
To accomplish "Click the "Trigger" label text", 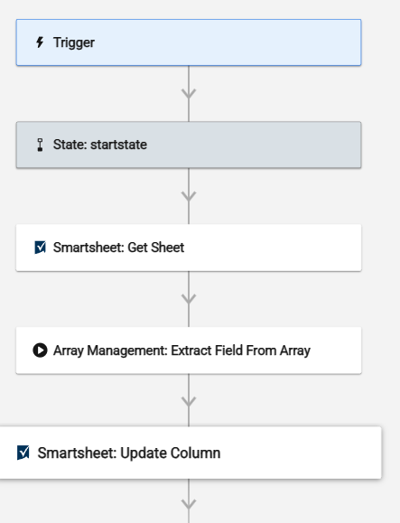I will pyautogui.click(x=74, y=42).
